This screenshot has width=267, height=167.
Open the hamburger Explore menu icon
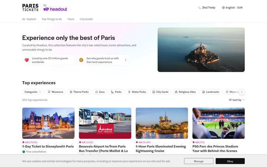(24, 19)
